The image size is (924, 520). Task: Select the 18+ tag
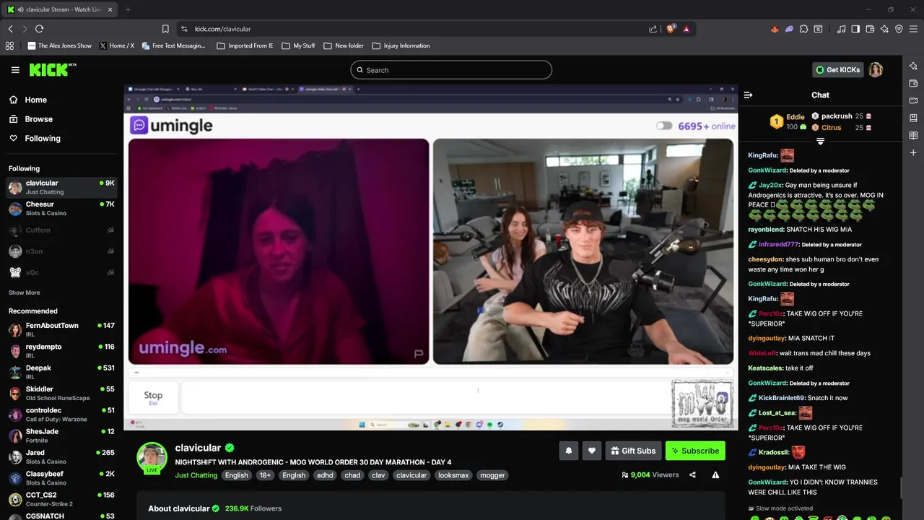point(265,475)
